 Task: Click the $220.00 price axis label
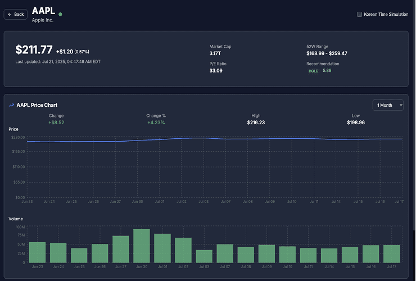(x=18, y=138)
